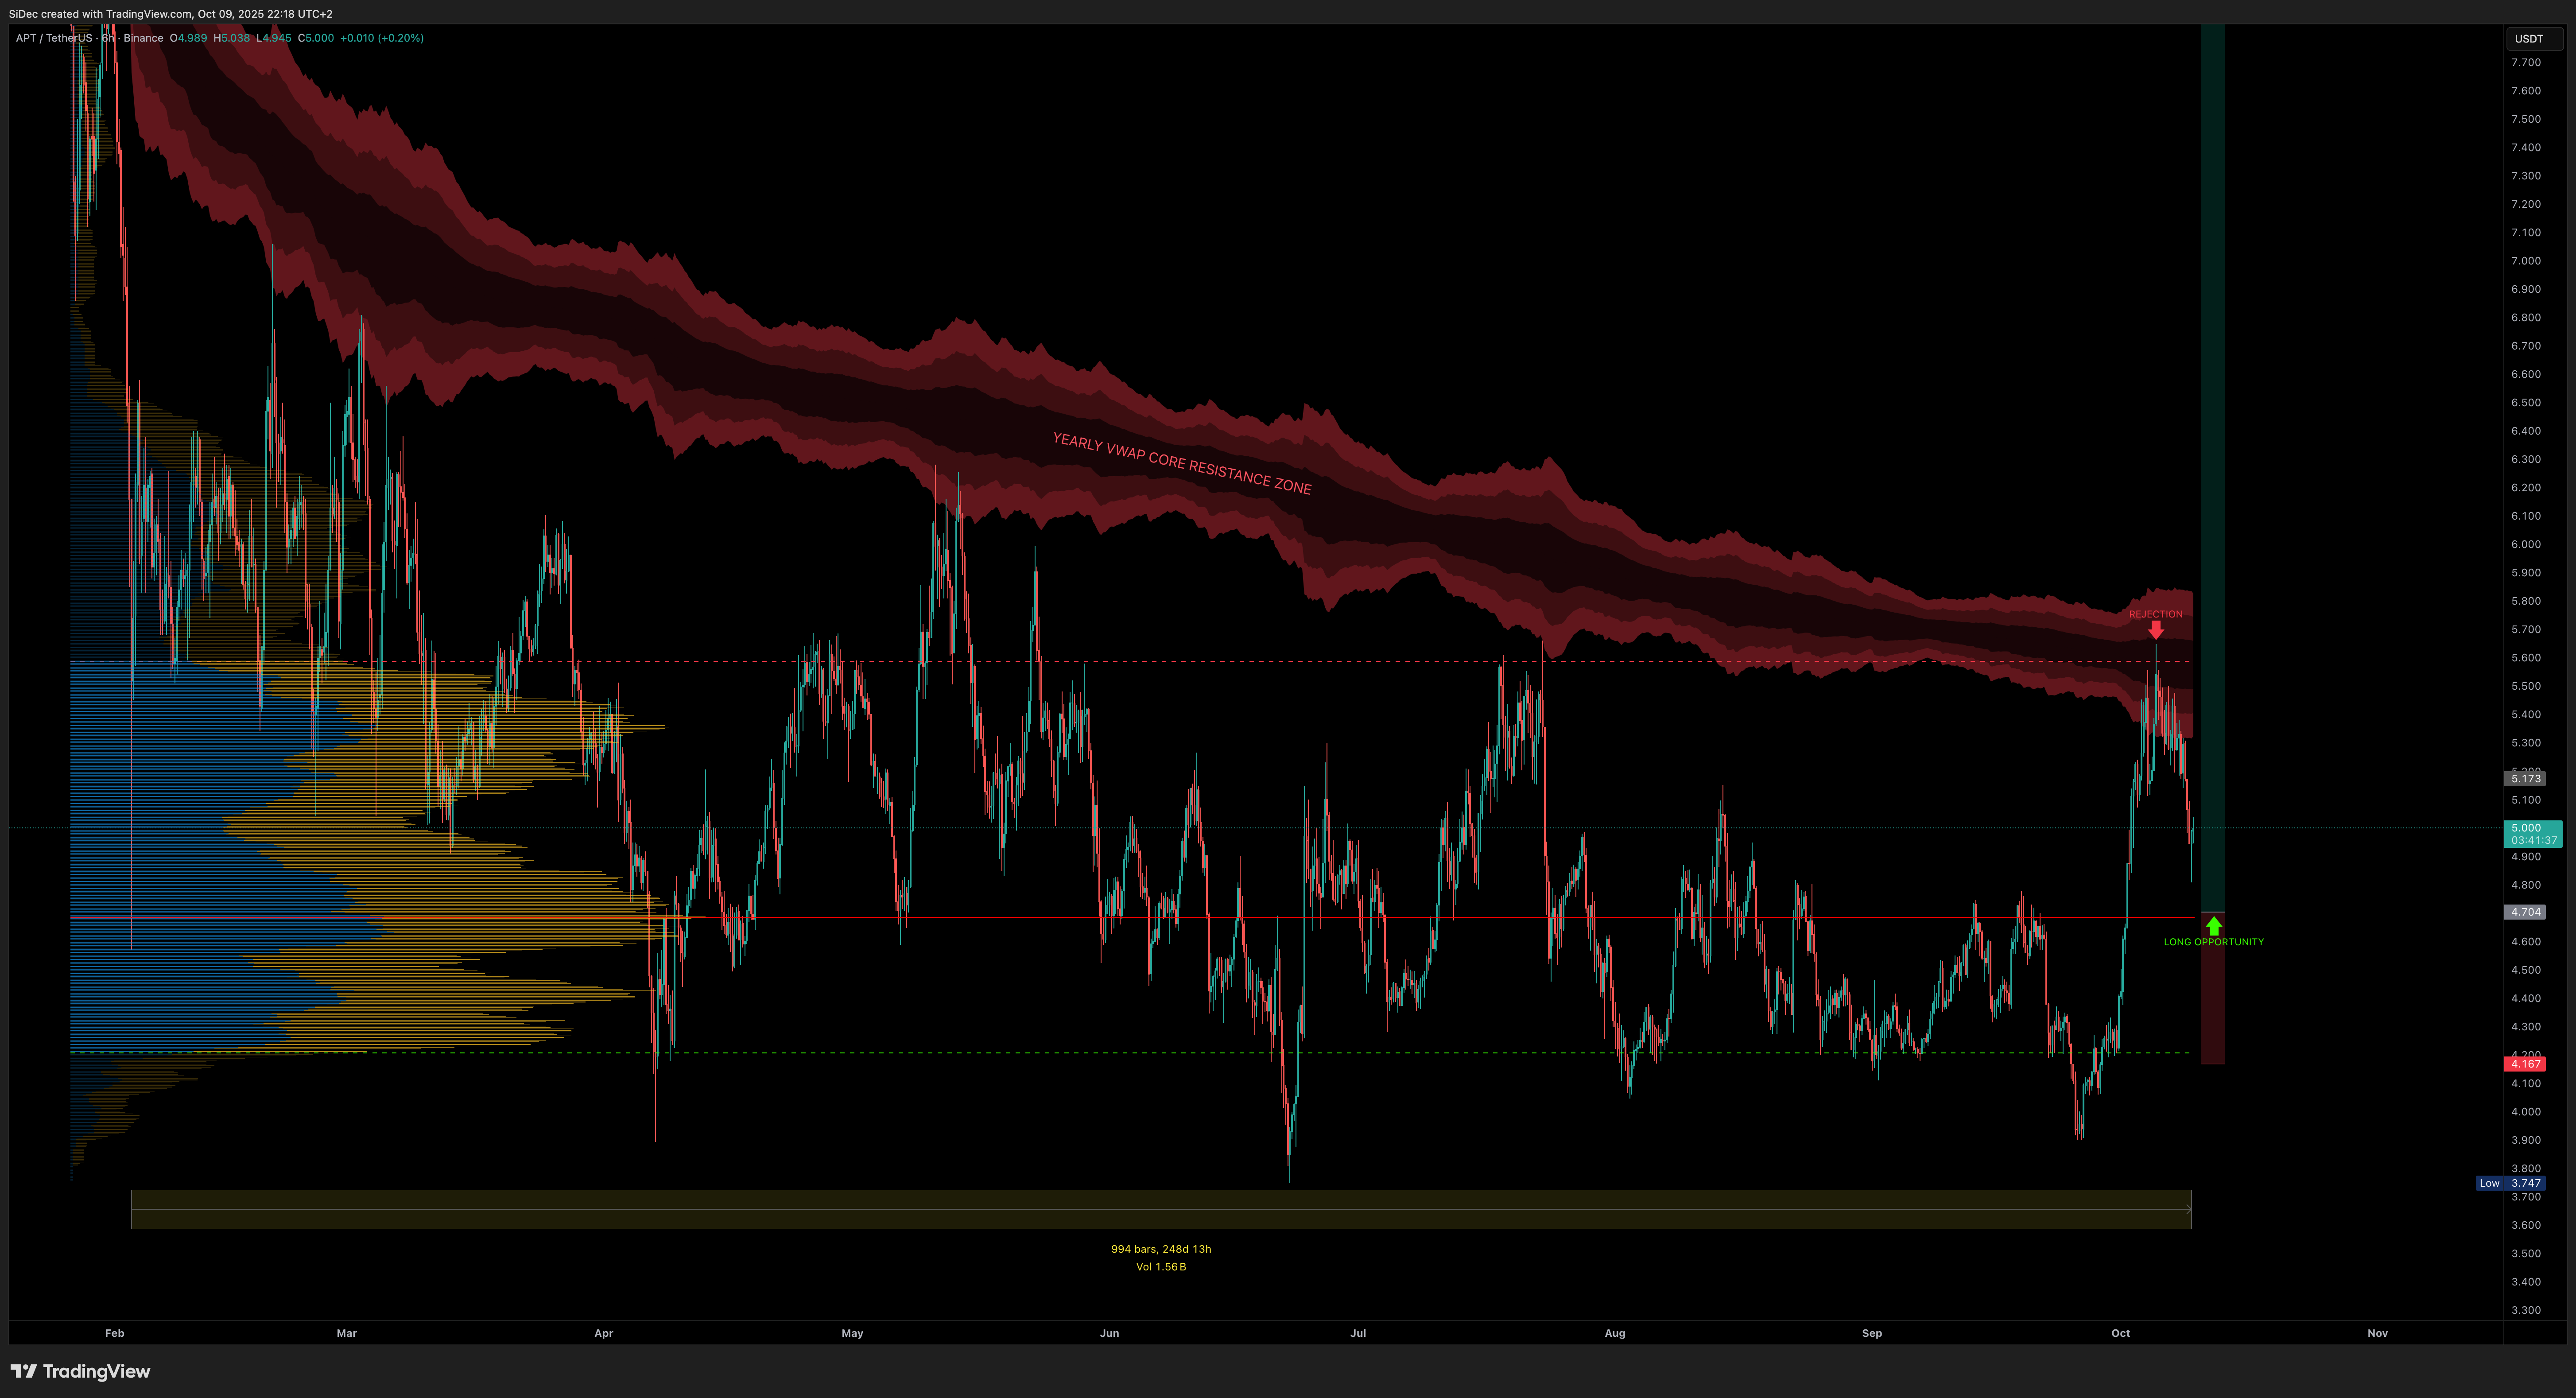Click the 5.600 price scale value
This screenshot has height=1398, width=2576.
[x=2525, y=658]
